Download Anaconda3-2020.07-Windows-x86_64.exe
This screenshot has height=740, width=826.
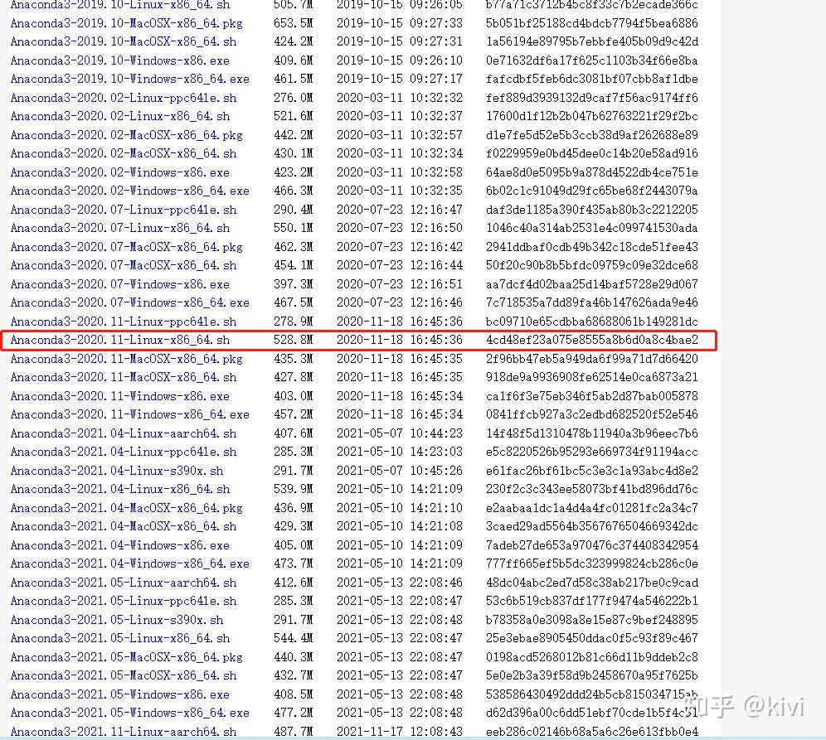(x=129, y=303)
